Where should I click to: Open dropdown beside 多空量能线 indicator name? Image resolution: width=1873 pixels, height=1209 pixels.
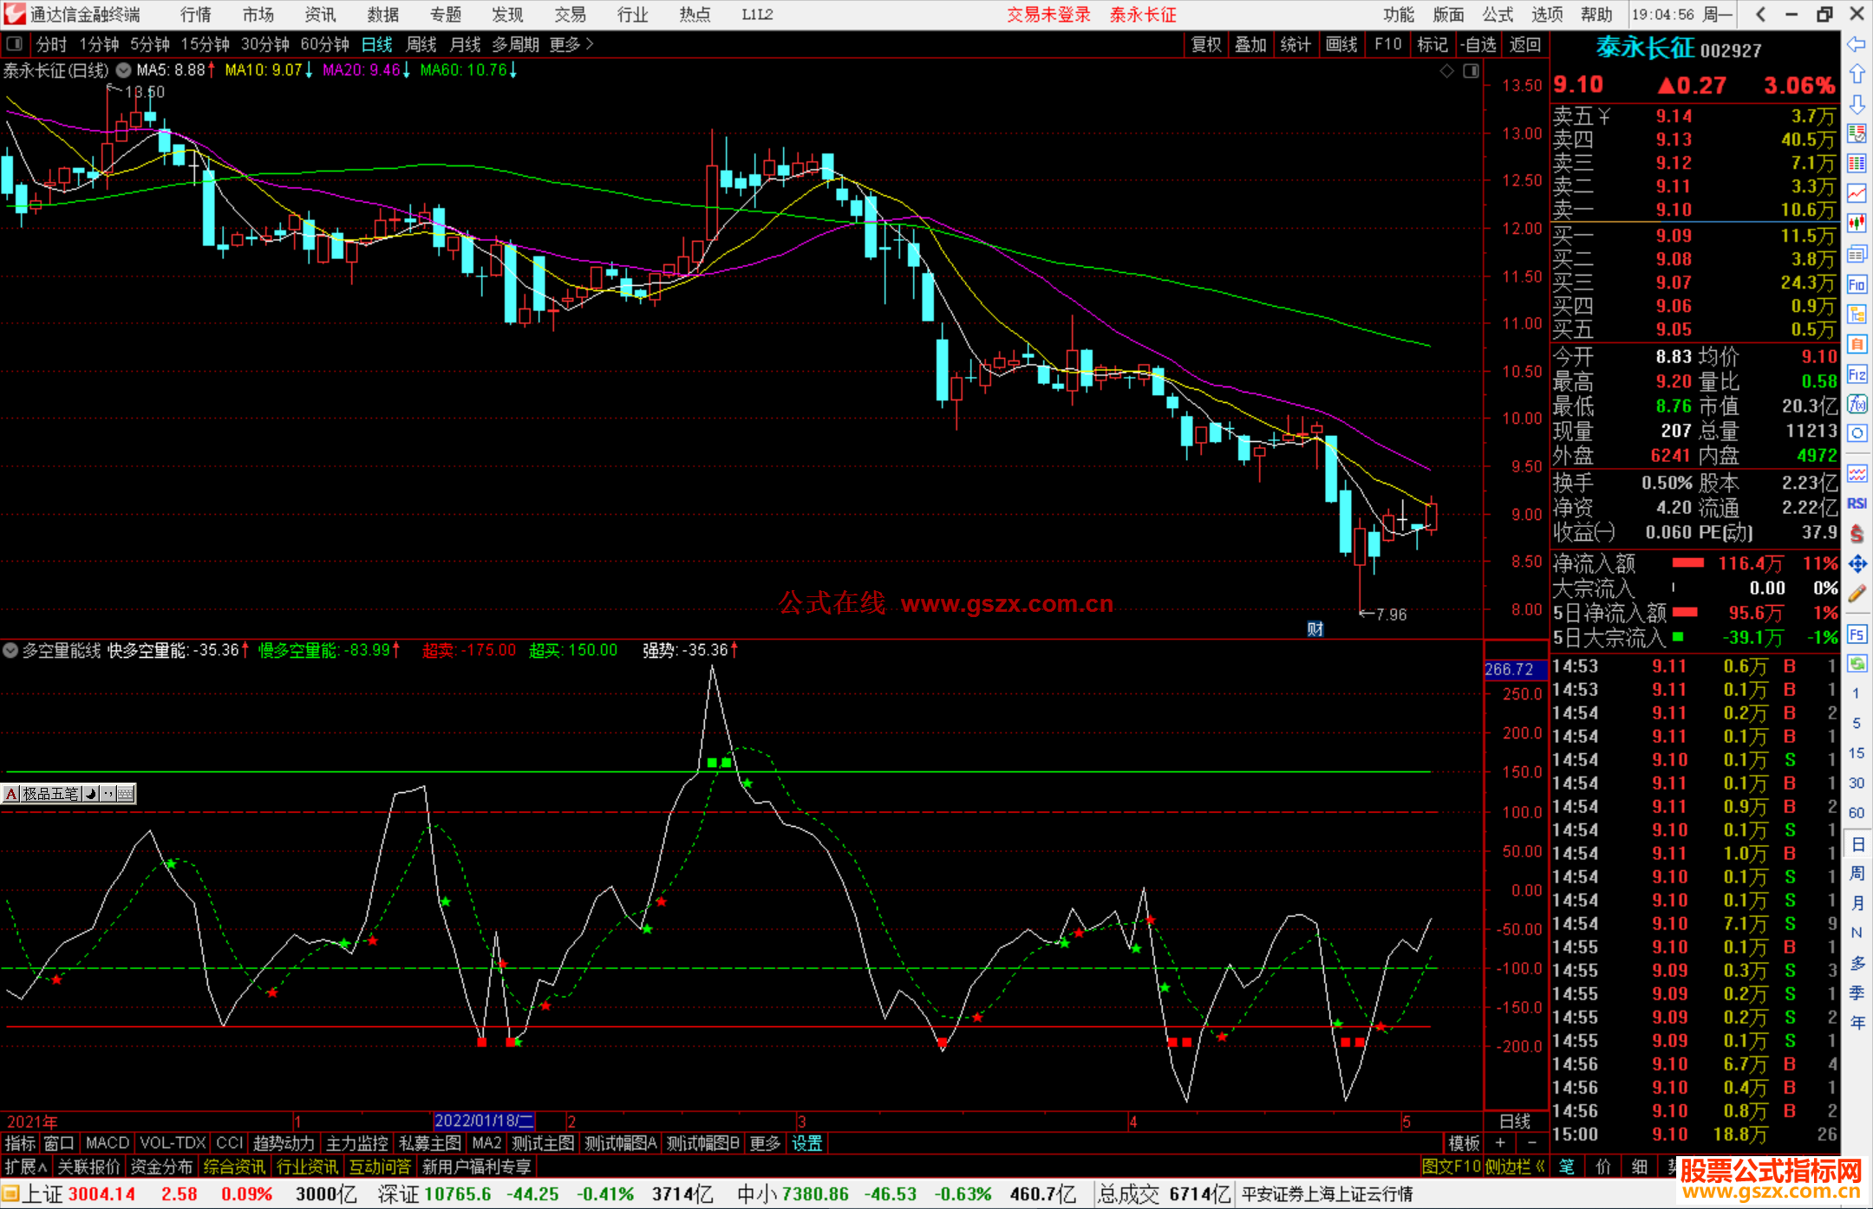pyautogui.click(x=10, y=650)
